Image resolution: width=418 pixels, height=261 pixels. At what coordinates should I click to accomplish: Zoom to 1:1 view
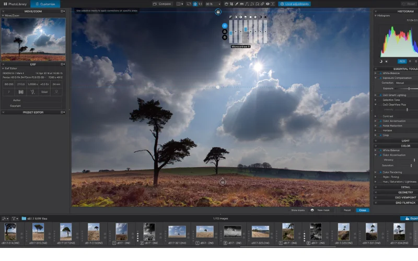(x=200, y=4)
